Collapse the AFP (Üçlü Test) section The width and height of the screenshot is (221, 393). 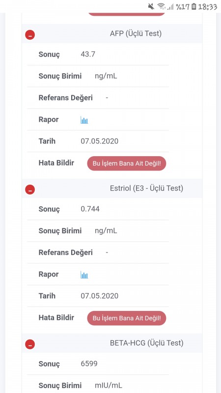(x=30, y=35)
